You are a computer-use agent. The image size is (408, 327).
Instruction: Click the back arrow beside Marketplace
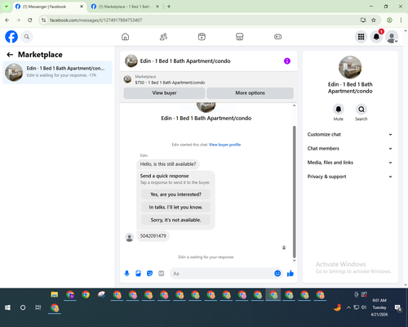[10, 55]
